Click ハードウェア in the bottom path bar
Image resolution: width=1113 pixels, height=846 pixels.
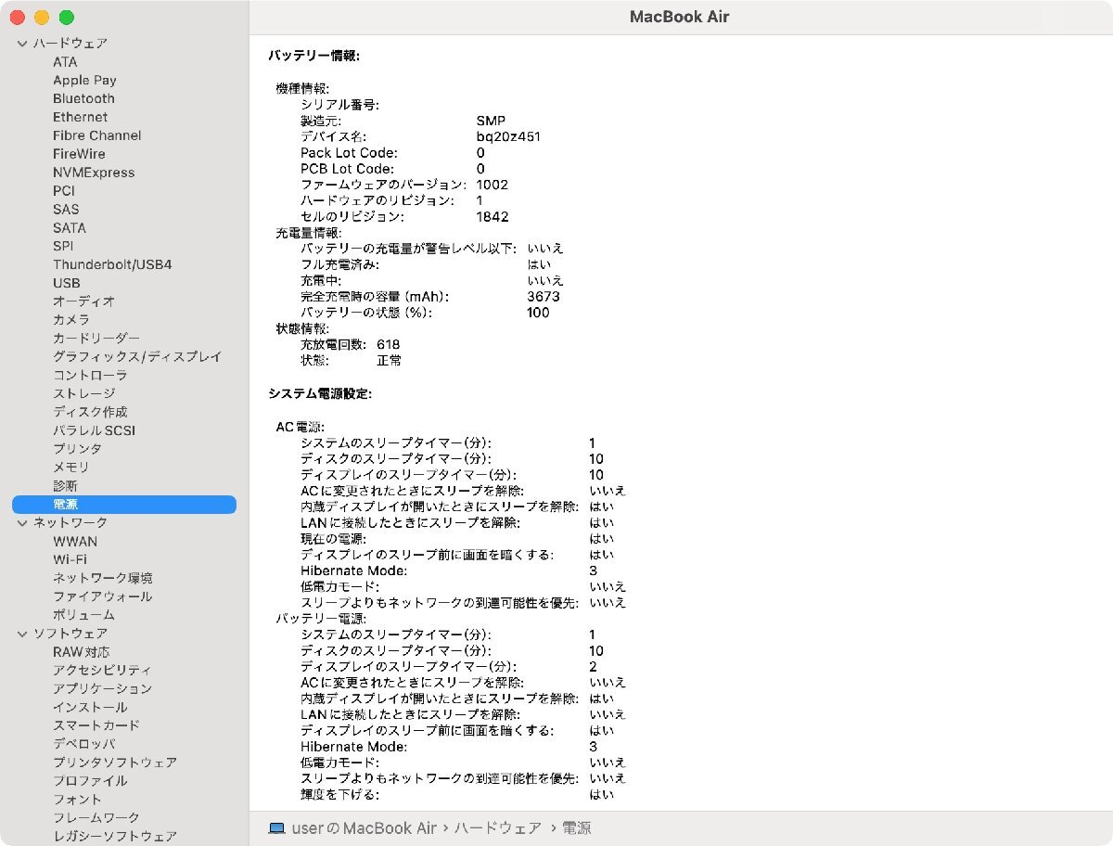tap(499, 827)
